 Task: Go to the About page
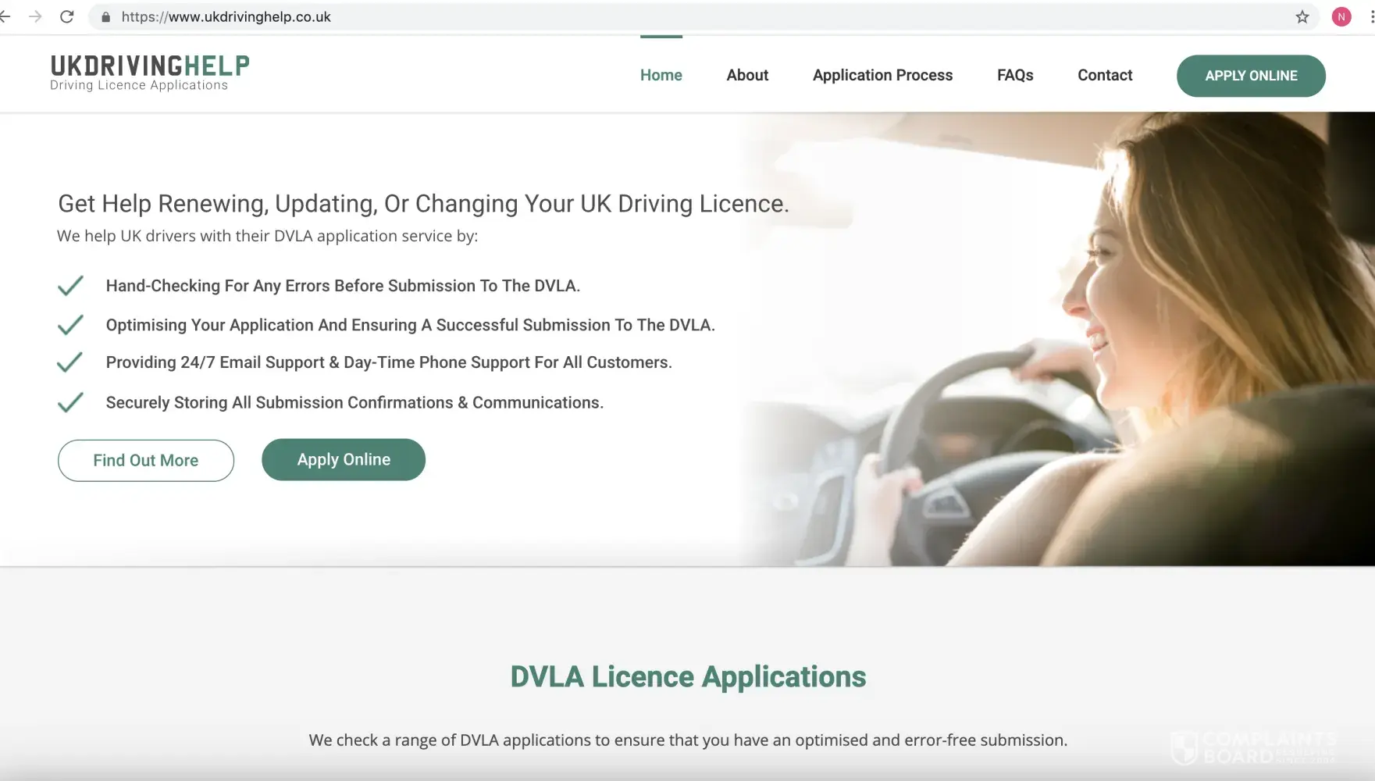pyautogui.click(x=747, y=75)
